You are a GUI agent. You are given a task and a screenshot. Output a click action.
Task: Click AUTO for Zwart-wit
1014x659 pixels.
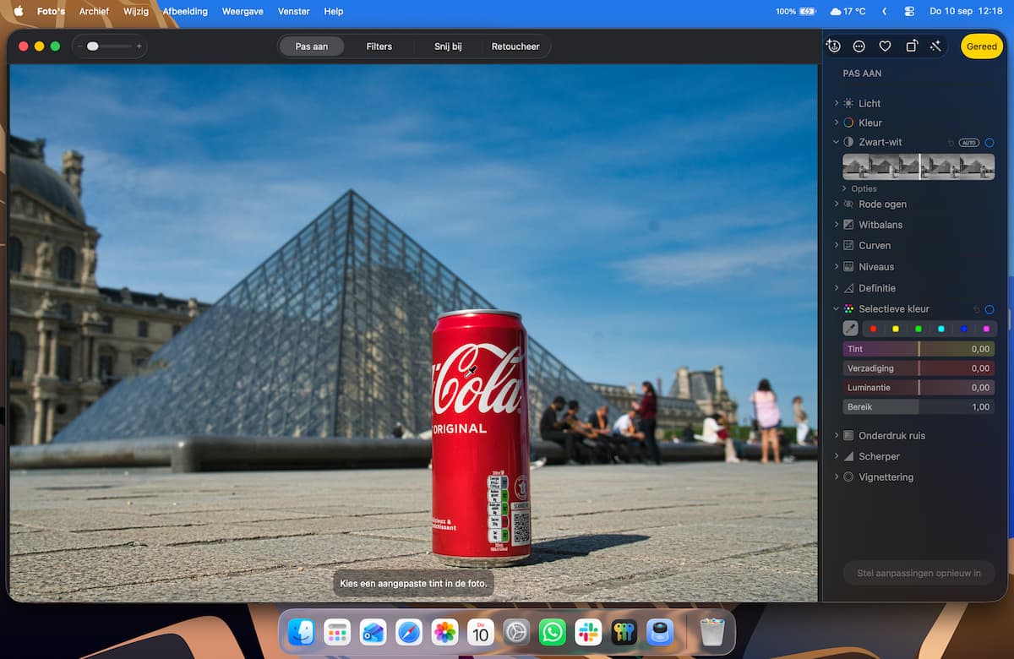click(968, 143)
